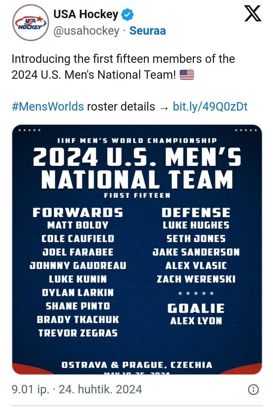Click the US flag emoji
This screenshot has width=273, height=414.
tap(187, 75)
